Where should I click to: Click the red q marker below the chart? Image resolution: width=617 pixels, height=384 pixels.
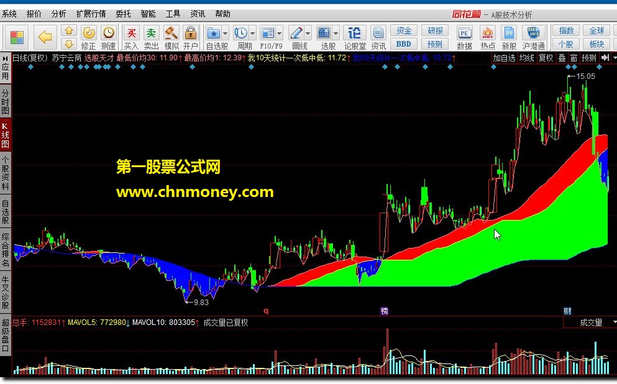click(266, 311)
